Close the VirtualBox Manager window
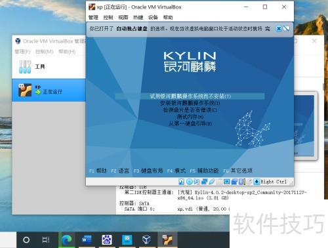328x248 pixels. click(314, 41)
